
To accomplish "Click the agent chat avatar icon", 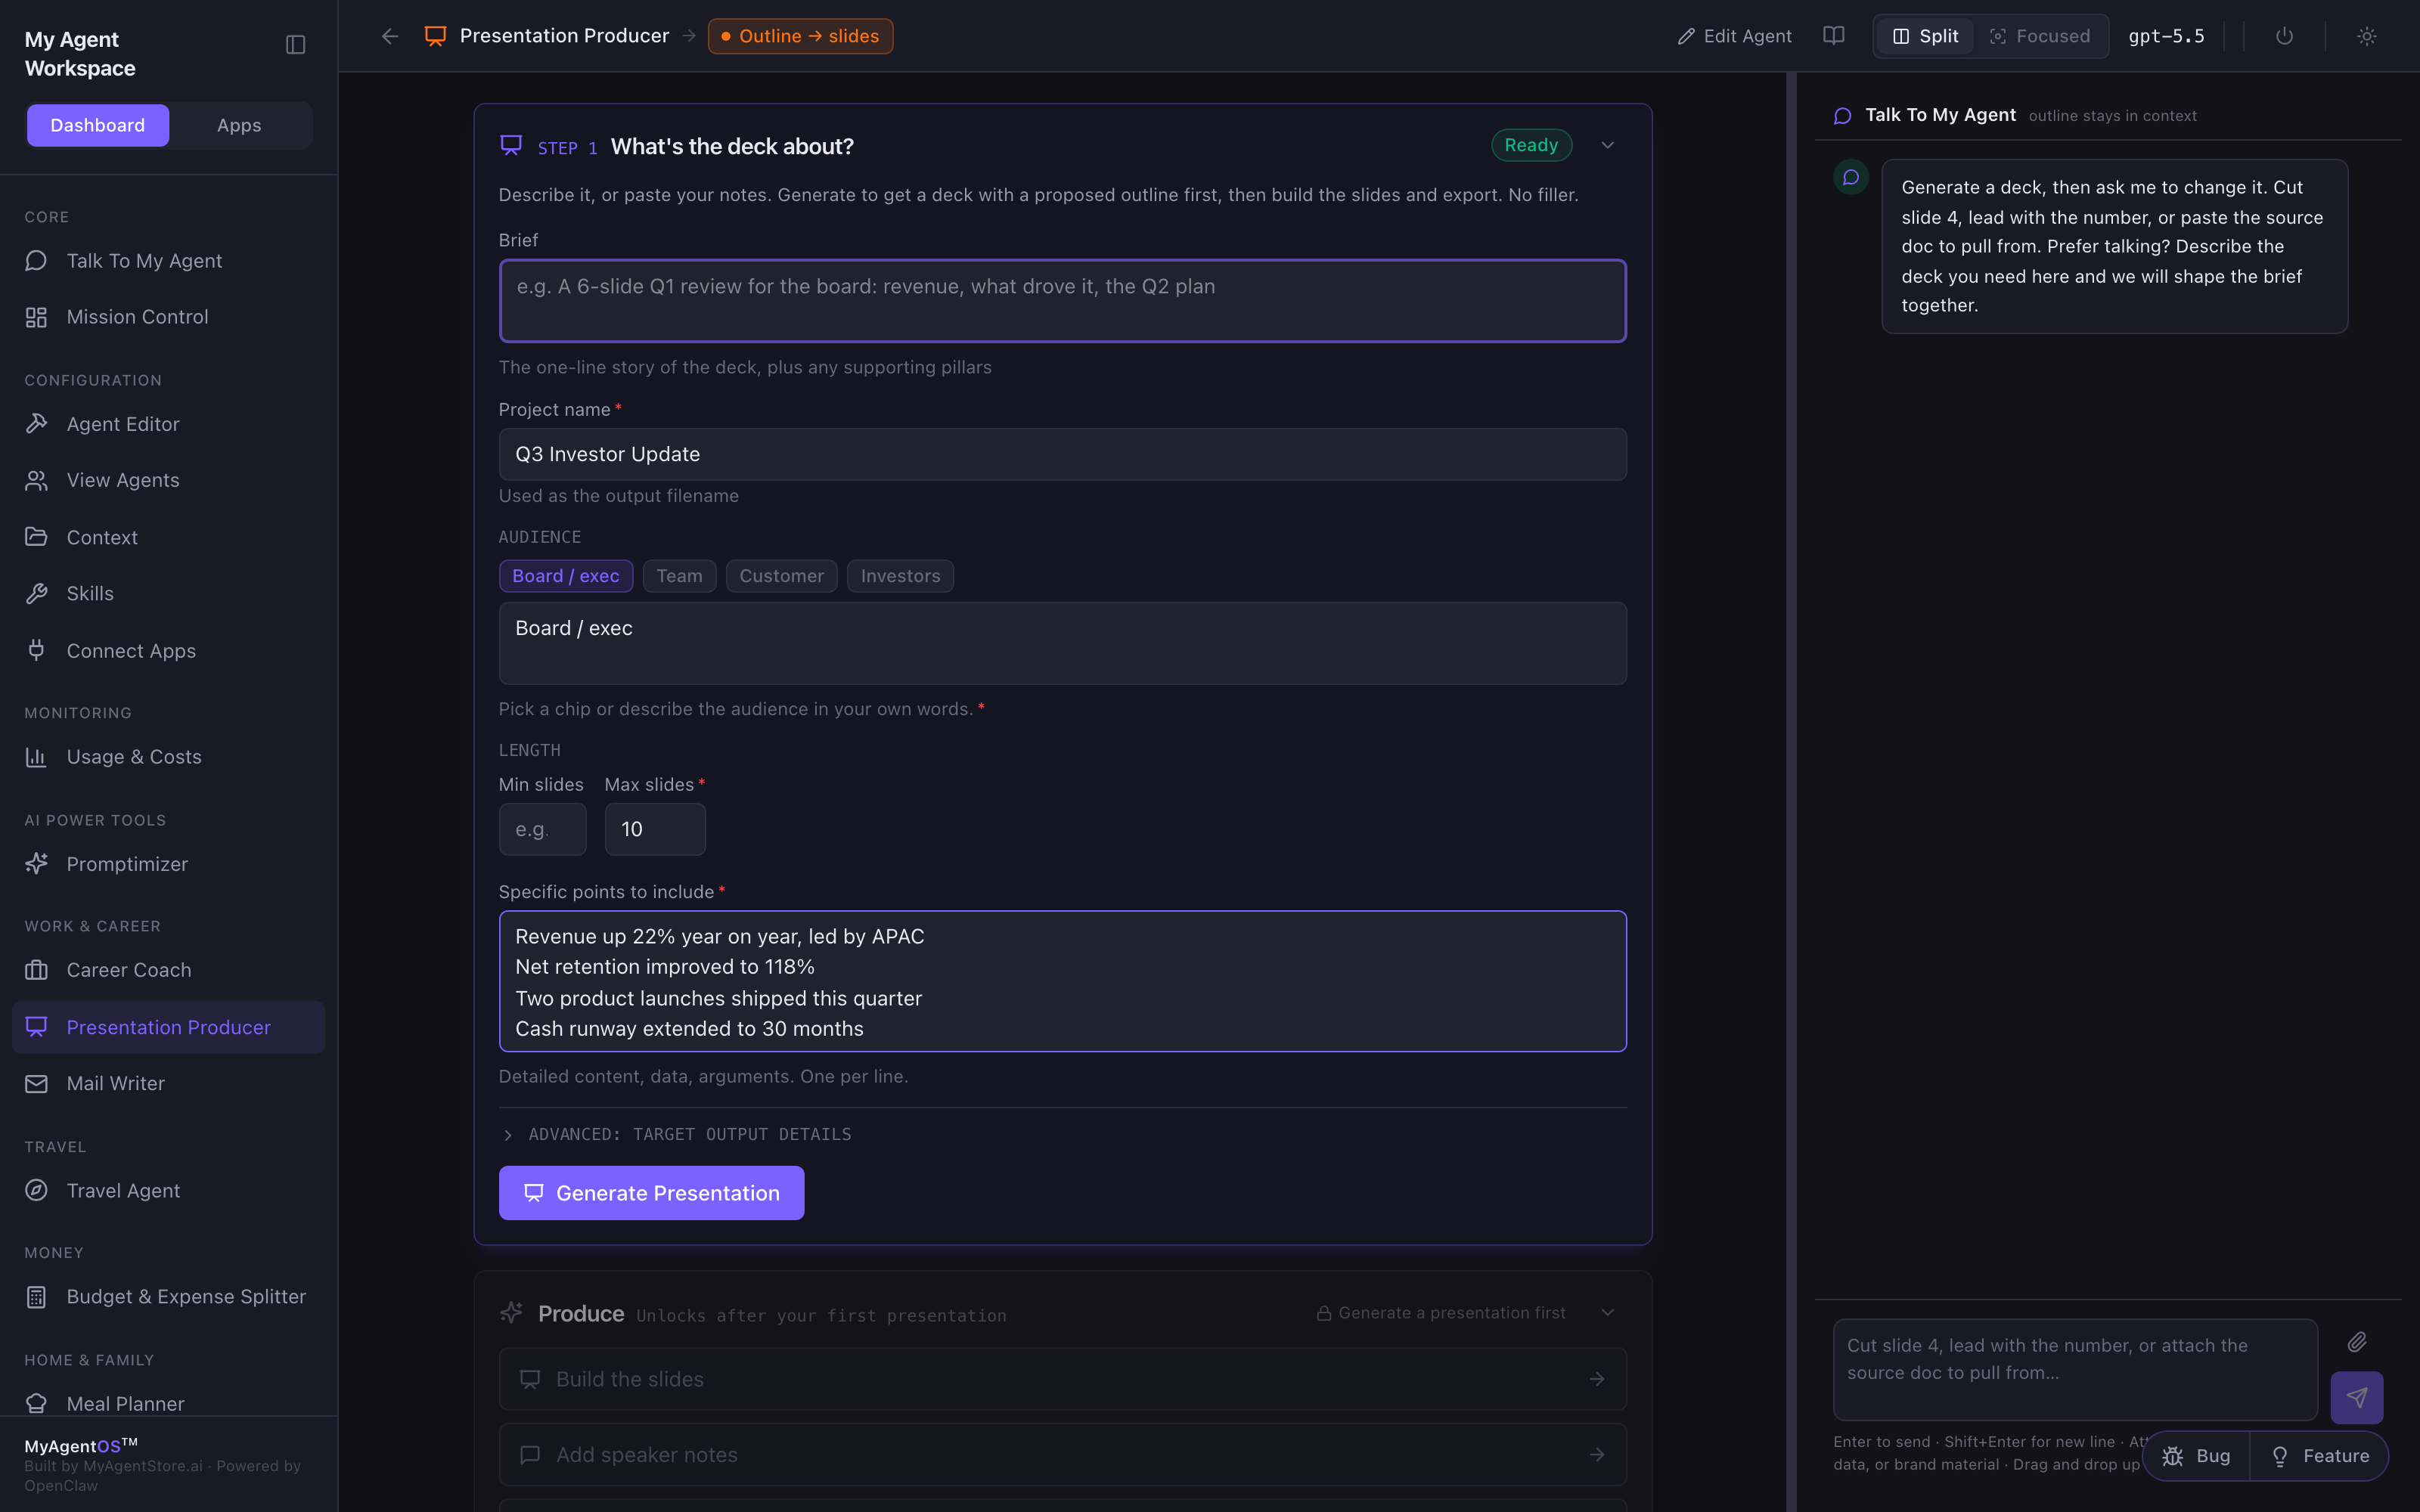I will 1851,178.
